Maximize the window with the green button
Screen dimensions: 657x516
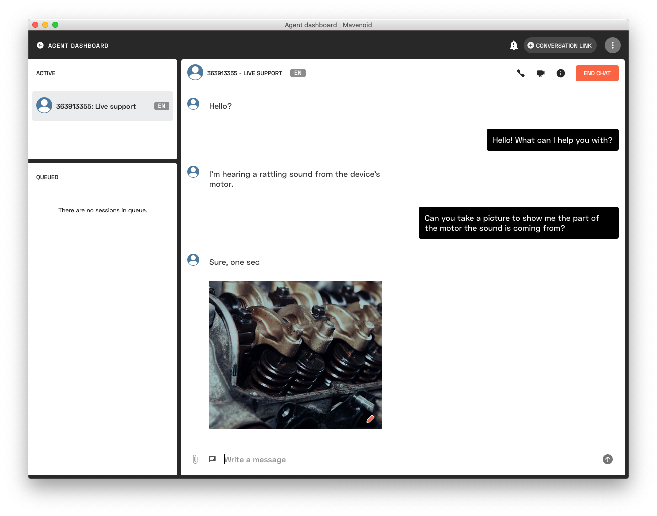[55, 25]
